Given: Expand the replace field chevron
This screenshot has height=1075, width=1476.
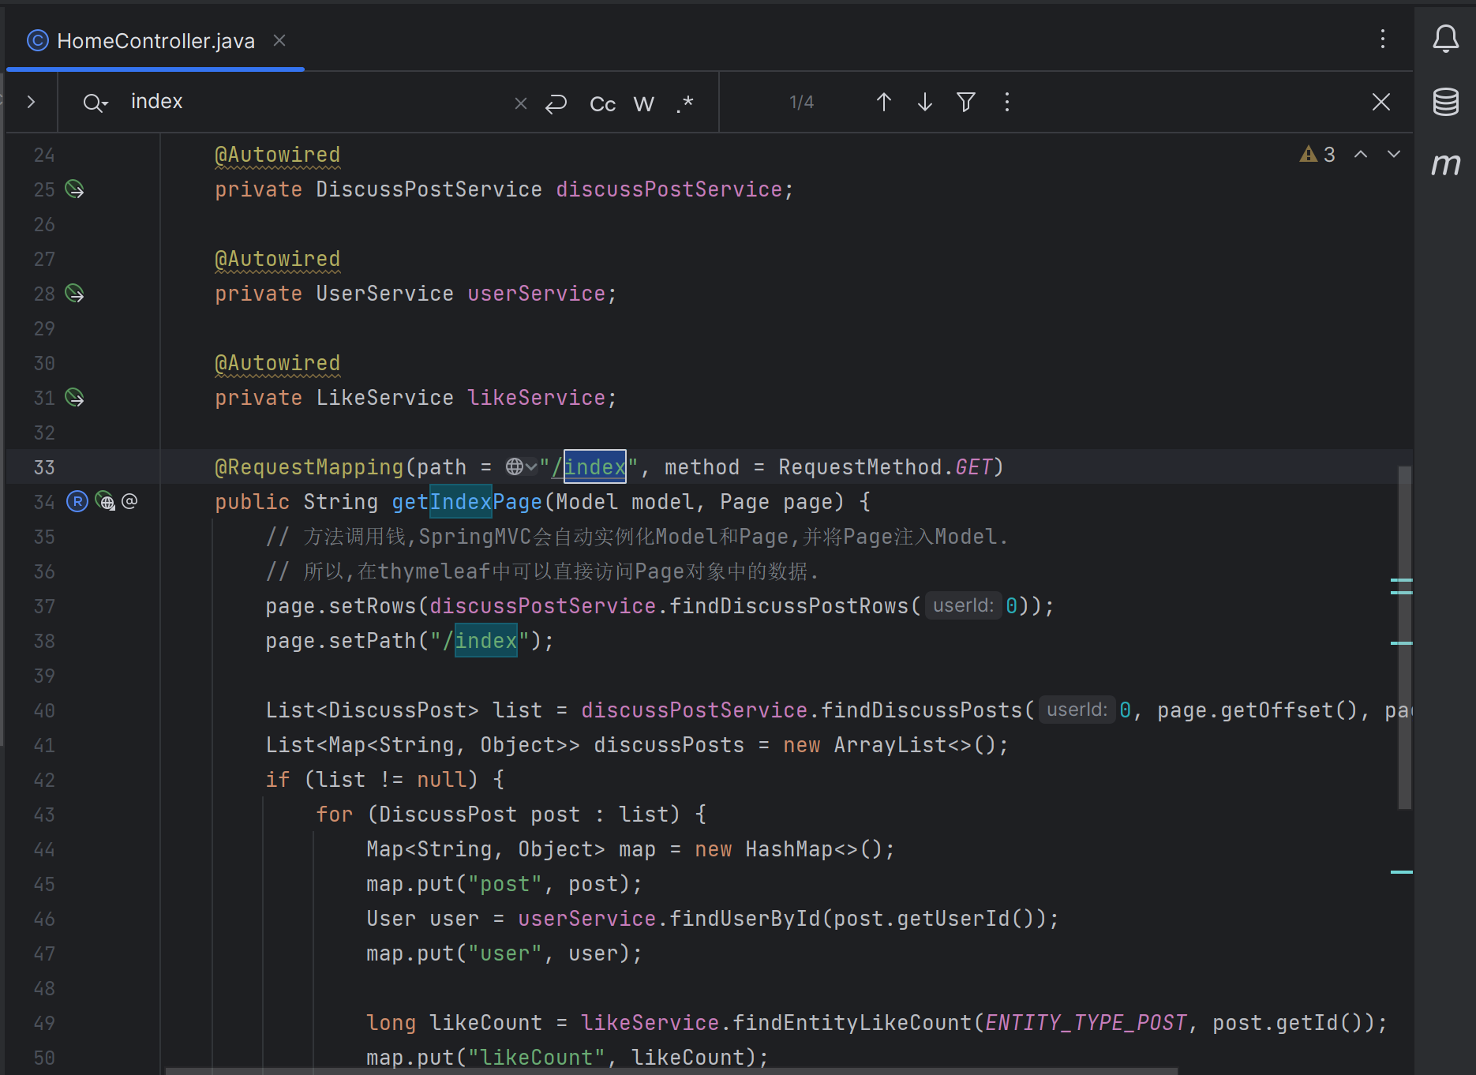Looking at the screenshot, I should (x=31, y=102).
